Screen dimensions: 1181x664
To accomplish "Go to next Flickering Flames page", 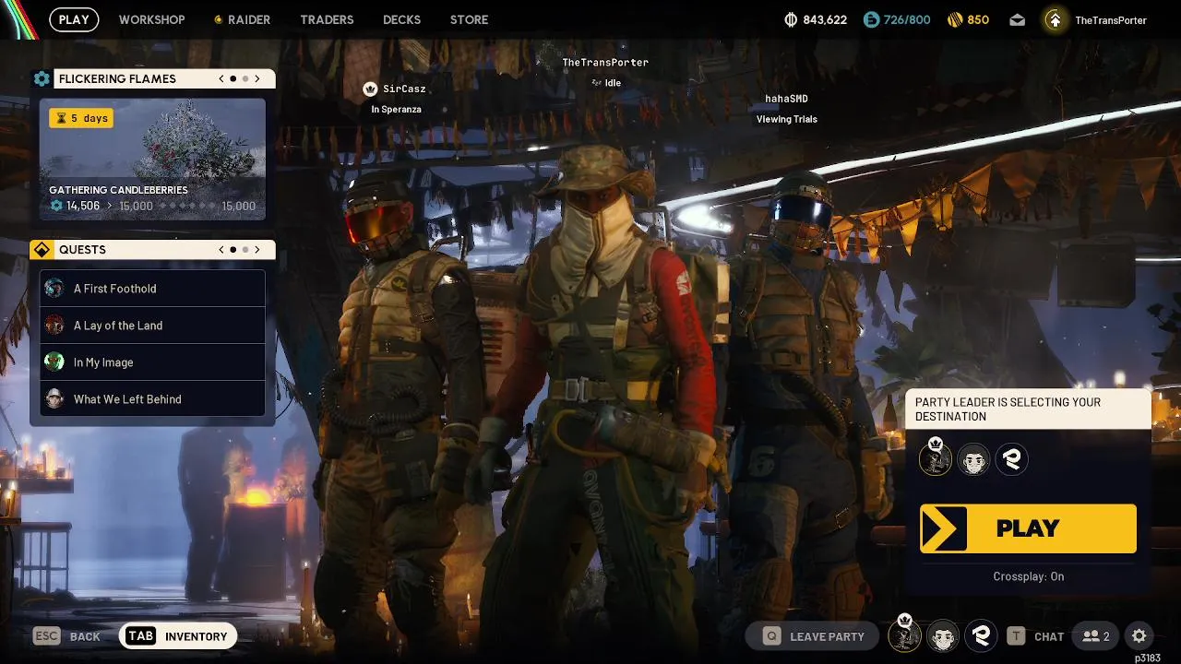I will coord(257,78).
